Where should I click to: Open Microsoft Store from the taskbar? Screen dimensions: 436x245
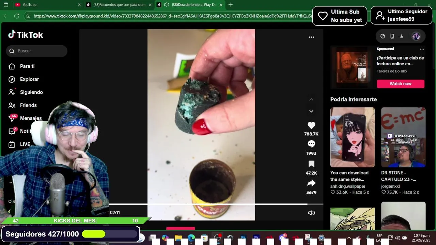click(204, 238)
